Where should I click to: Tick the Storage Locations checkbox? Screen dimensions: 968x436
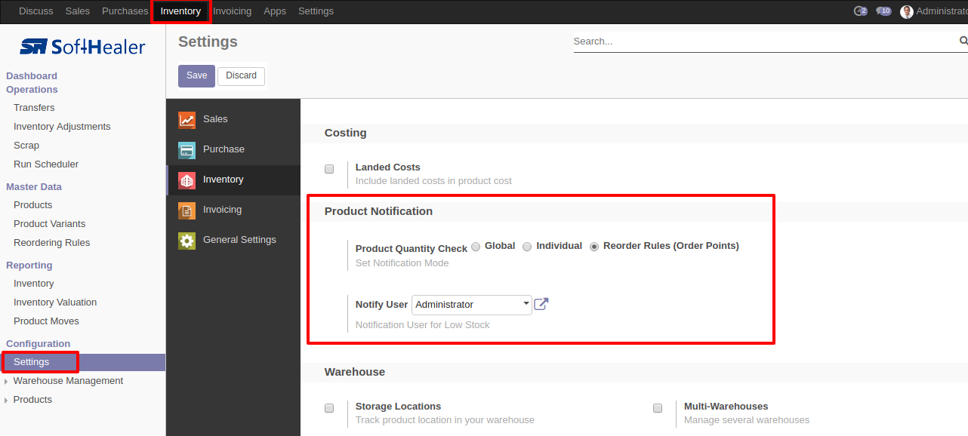329,408
